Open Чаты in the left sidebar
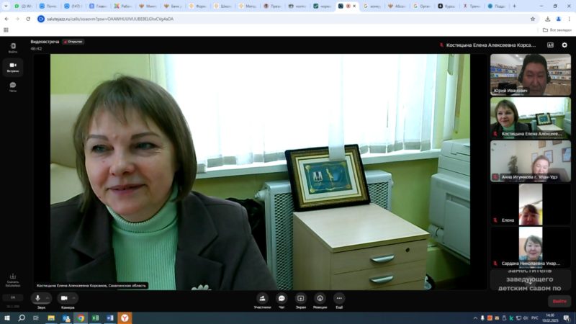Viewport: 576px width, 324px height. (x=13, y=87)
